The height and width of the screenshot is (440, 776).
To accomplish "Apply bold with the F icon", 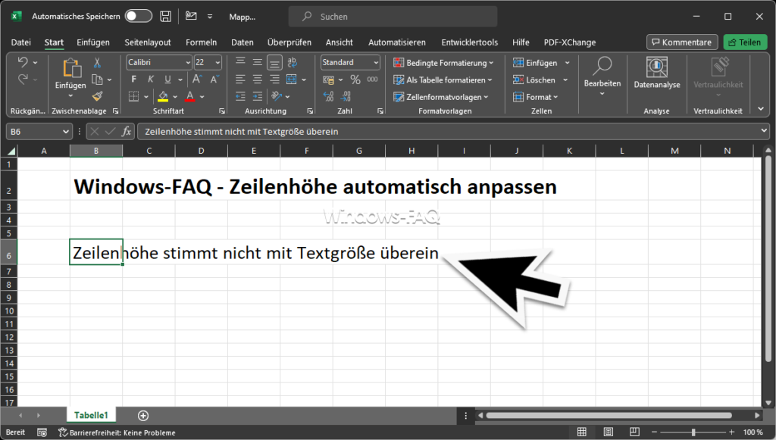I will pyautogui.click(x=133, y=79).
